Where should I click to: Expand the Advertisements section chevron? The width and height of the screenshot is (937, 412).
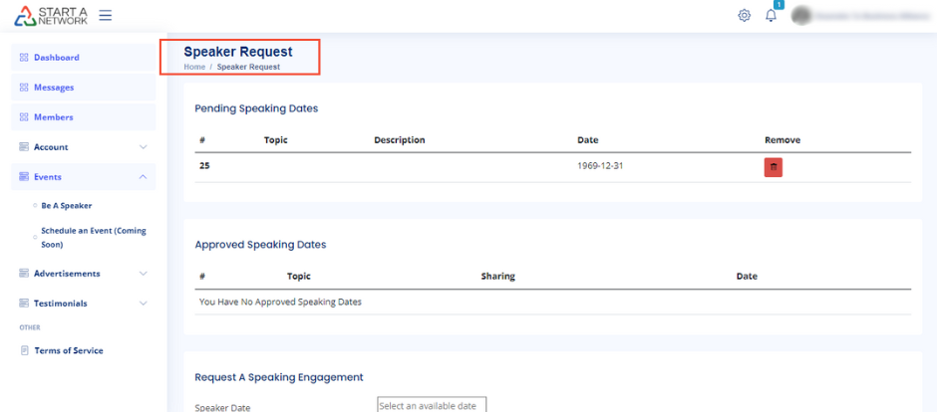143,274
